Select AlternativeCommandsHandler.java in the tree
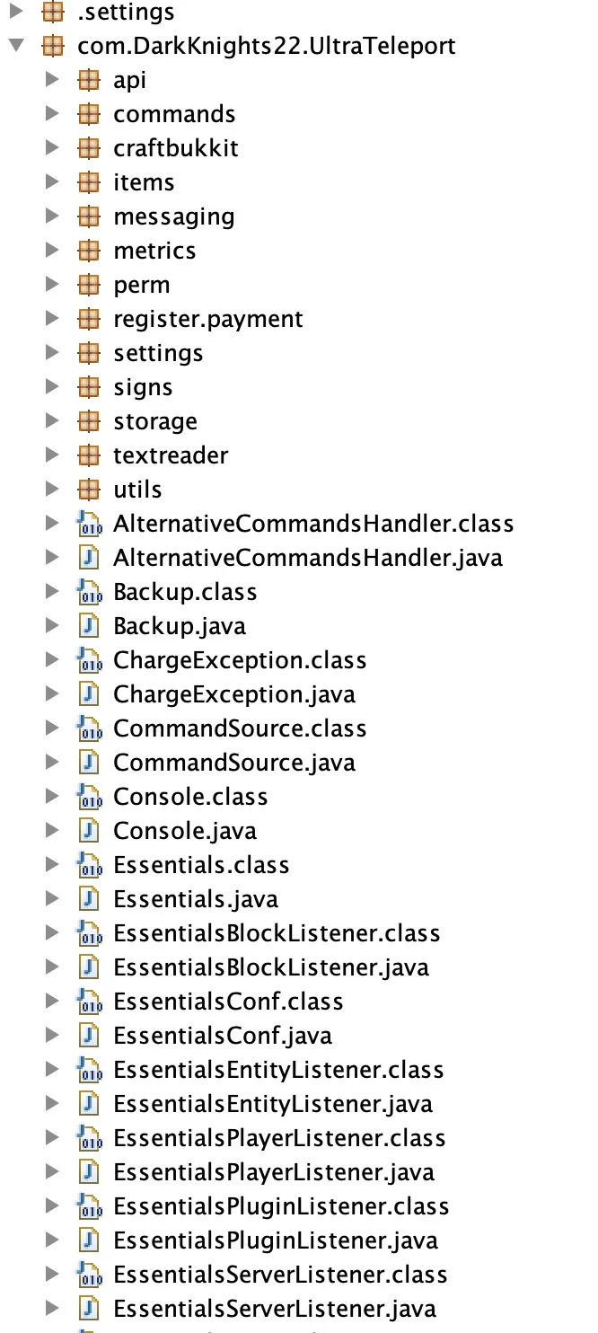This screenshot has width=598, height=1333. [307, 558]
